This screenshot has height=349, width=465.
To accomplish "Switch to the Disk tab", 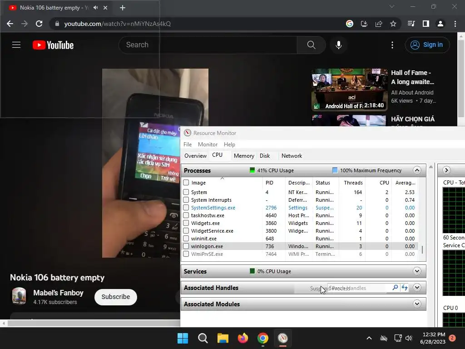I will 265,156.
